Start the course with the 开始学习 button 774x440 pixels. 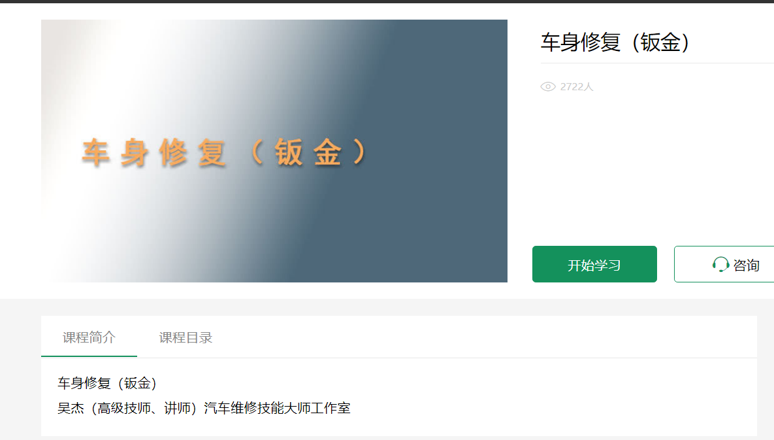pos(594,264)
